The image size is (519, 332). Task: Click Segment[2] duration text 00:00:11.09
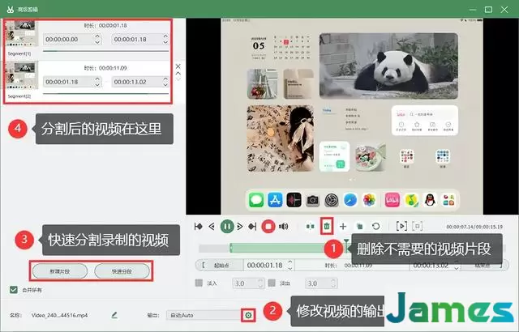113,68
